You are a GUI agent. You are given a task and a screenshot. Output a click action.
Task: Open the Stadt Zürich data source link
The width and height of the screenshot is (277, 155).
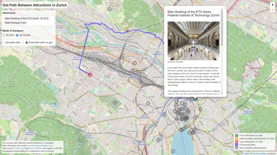pyautogui.click(x=20, y=148)
